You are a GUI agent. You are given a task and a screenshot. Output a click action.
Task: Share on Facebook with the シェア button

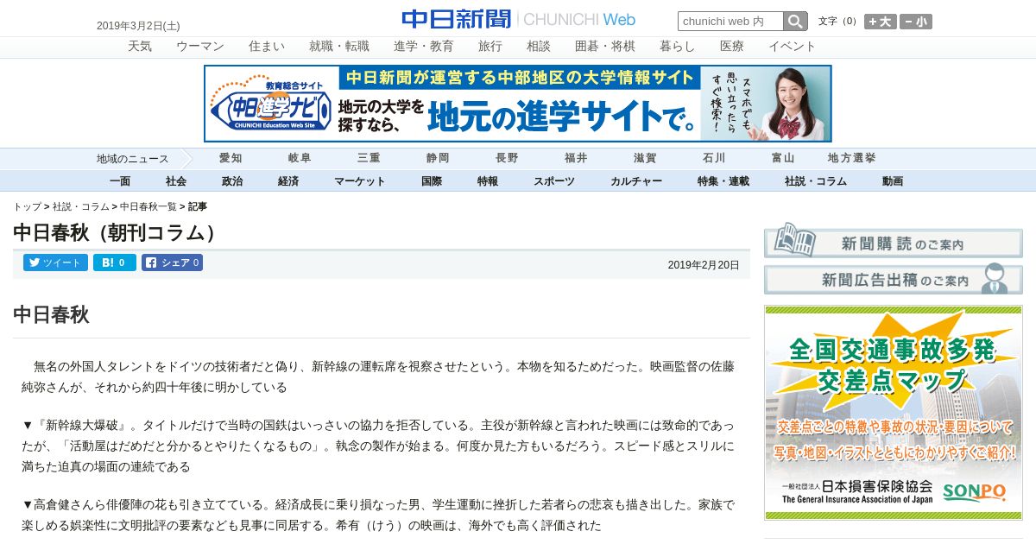pos(172,263)
